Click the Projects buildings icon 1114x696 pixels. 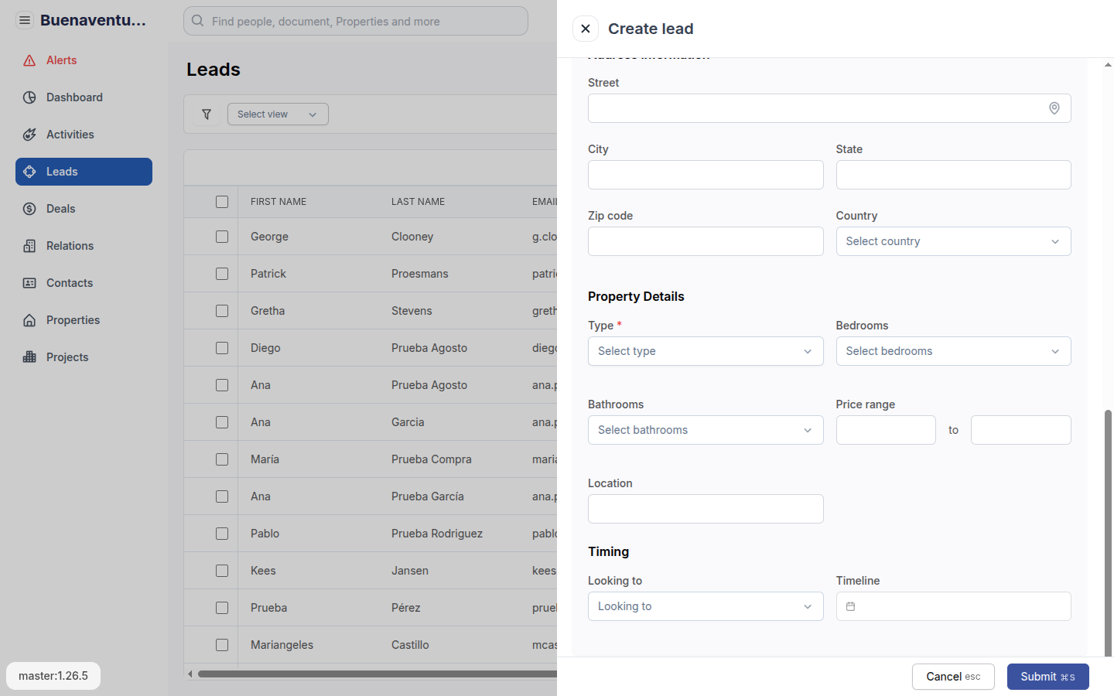point(29,357)
